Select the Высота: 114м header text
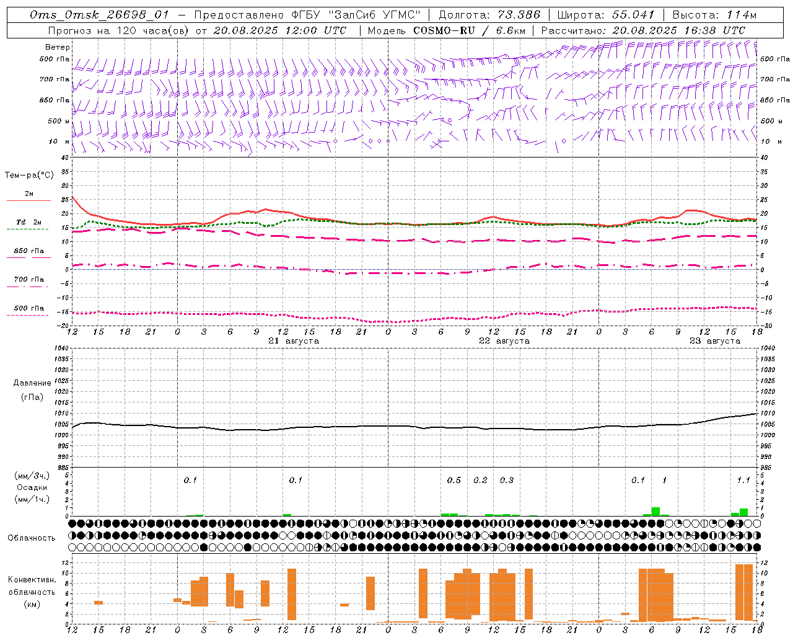Screen dimensions: 793x635 click(714, 15)
